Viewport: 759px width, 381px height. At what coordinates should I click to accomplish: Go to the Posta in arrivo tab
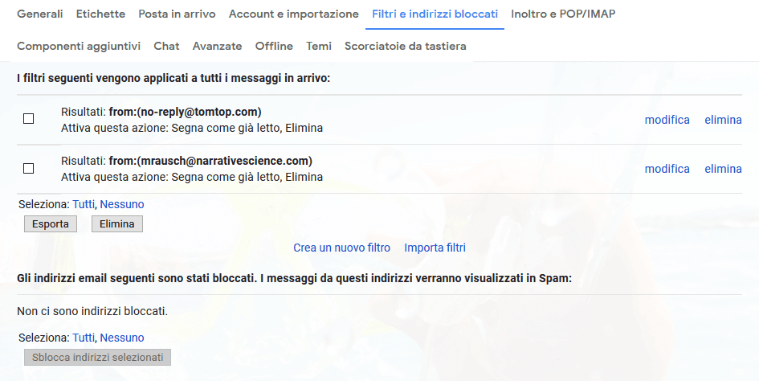pyautogui.click(x=177, y=14)
